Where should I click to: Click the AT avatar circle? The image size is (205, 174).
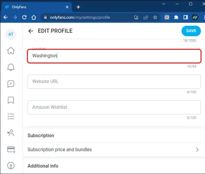(11, 34)
